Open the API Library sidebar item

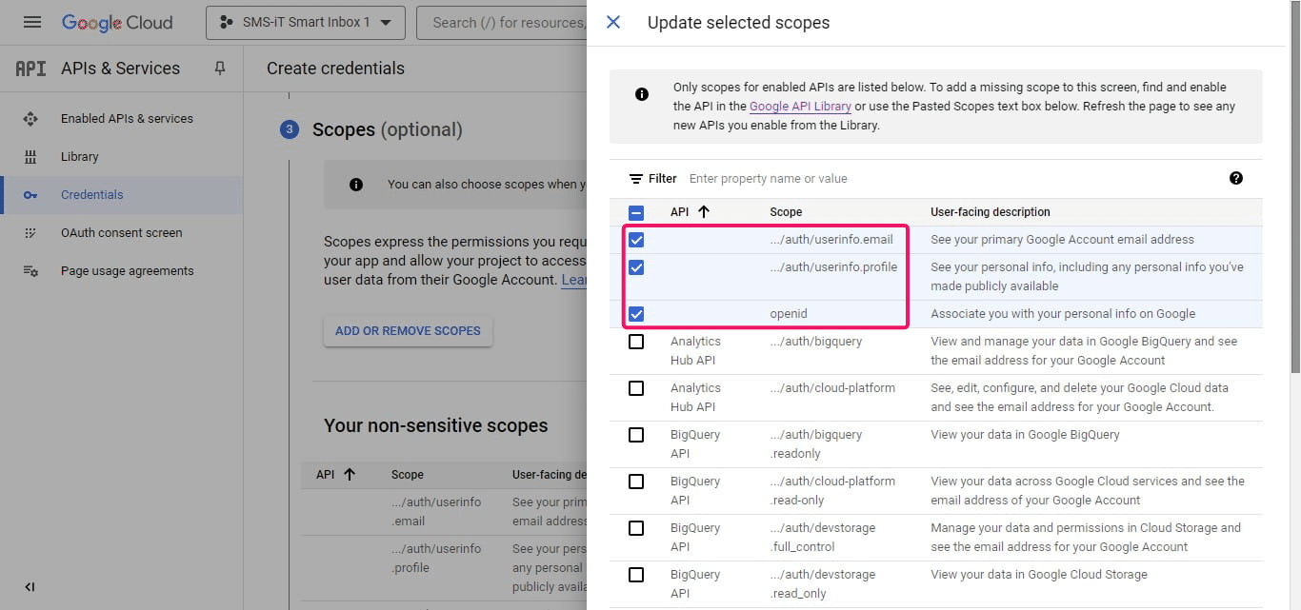tap(80, 156)
